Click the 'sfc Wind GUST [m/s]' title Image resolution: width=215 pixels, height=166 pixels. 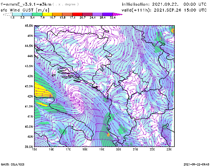tap(25, 10)
